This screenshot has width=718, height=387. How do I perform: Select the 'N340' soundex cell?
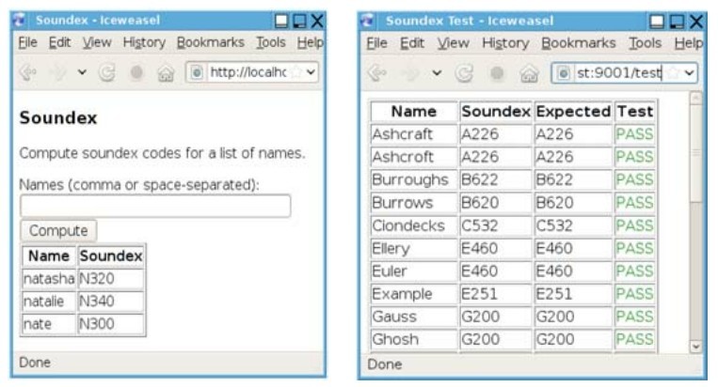(111, 302)
